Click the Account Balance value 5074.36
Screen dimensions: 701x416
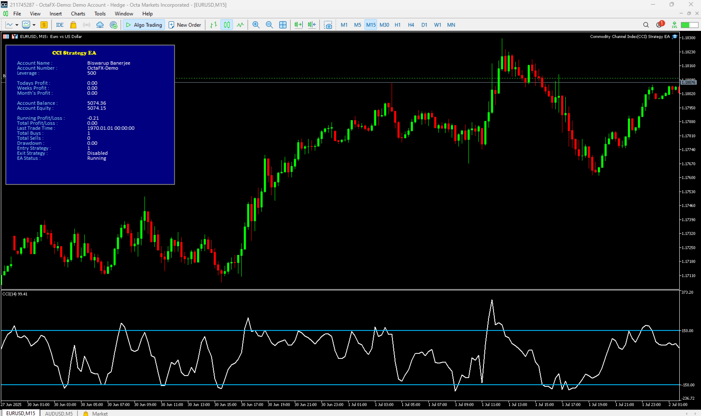(x=96, y=103)
